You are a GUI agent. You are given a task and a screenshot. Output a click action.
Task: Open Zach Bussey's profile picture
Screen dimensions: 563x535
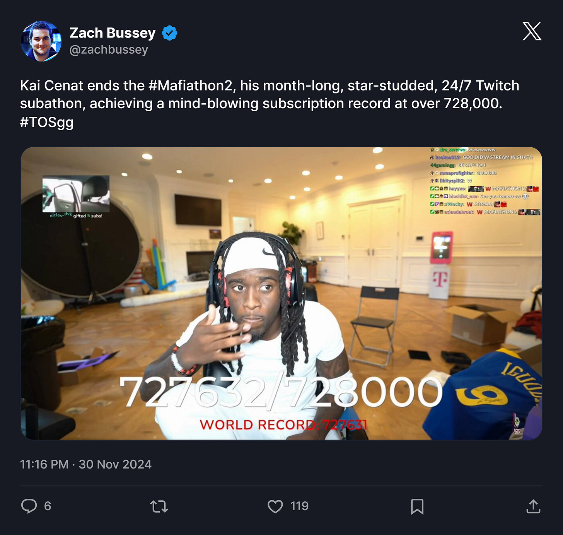[x=41, y=41]
